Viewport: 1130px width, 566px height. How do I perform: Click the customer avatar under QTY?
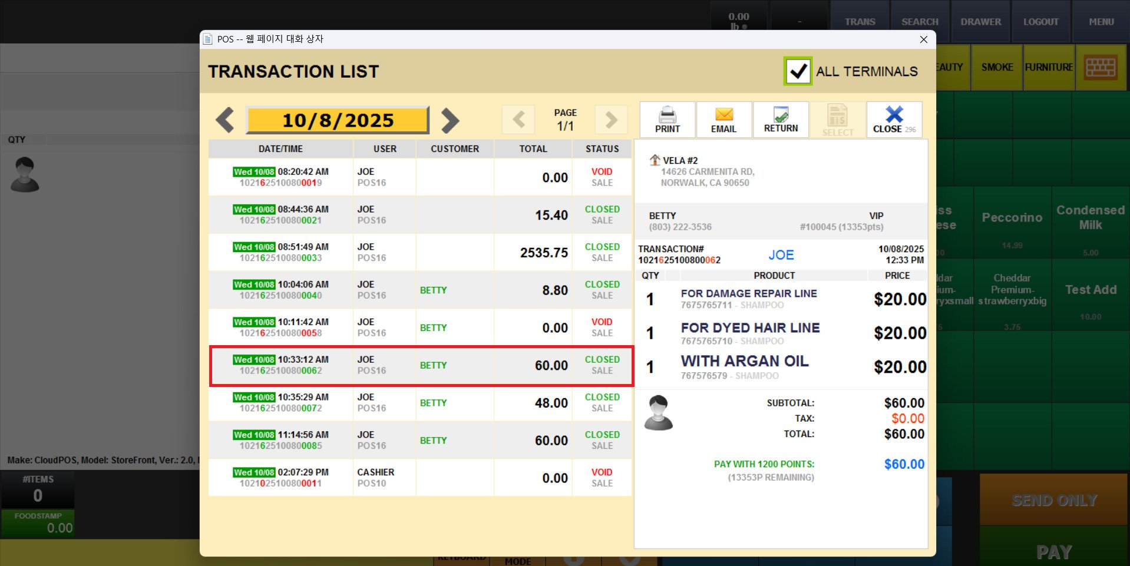pyautogui.click(x=25, y=174)
